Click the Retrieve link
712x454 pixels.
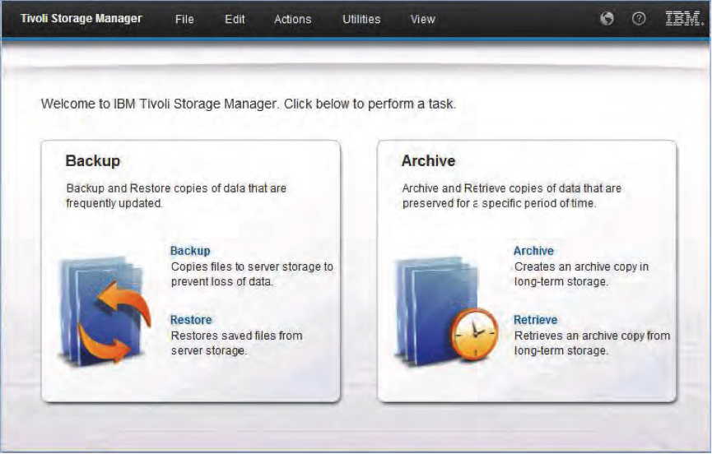[x=535, y=320]
